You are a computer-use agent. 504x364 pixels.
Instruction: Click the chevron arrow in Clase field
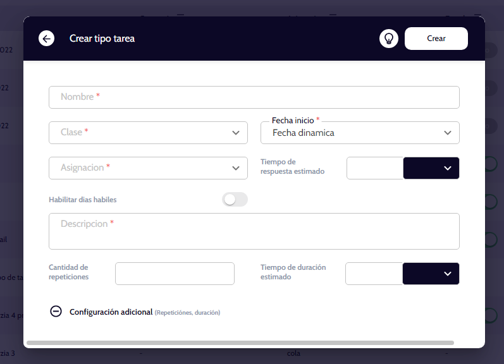pyautogui.click(x=236, y=133)
